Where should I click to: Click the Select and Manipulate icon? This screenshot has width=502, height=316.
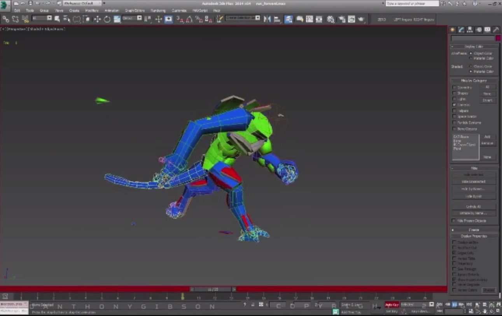(x=158, y=19)
